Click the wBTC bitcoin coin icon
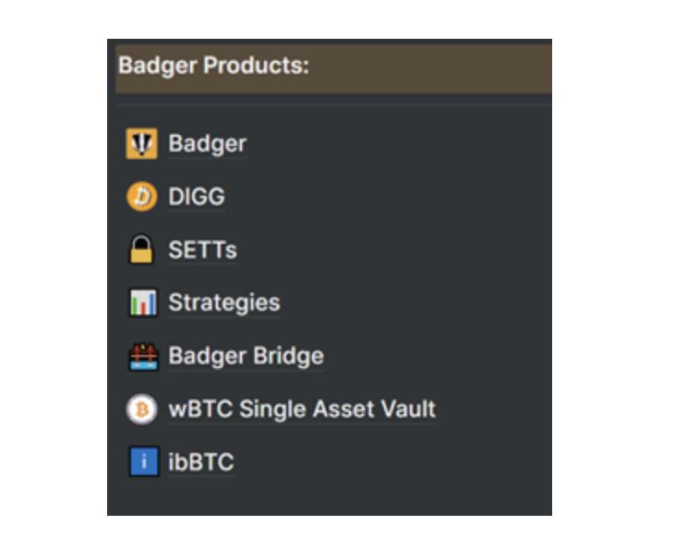 click(142, 410)
